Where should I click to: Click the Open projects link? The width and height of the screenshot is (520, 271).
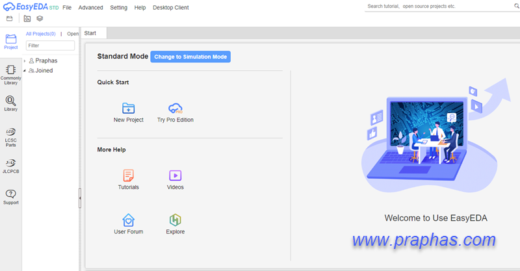point(73,34)
